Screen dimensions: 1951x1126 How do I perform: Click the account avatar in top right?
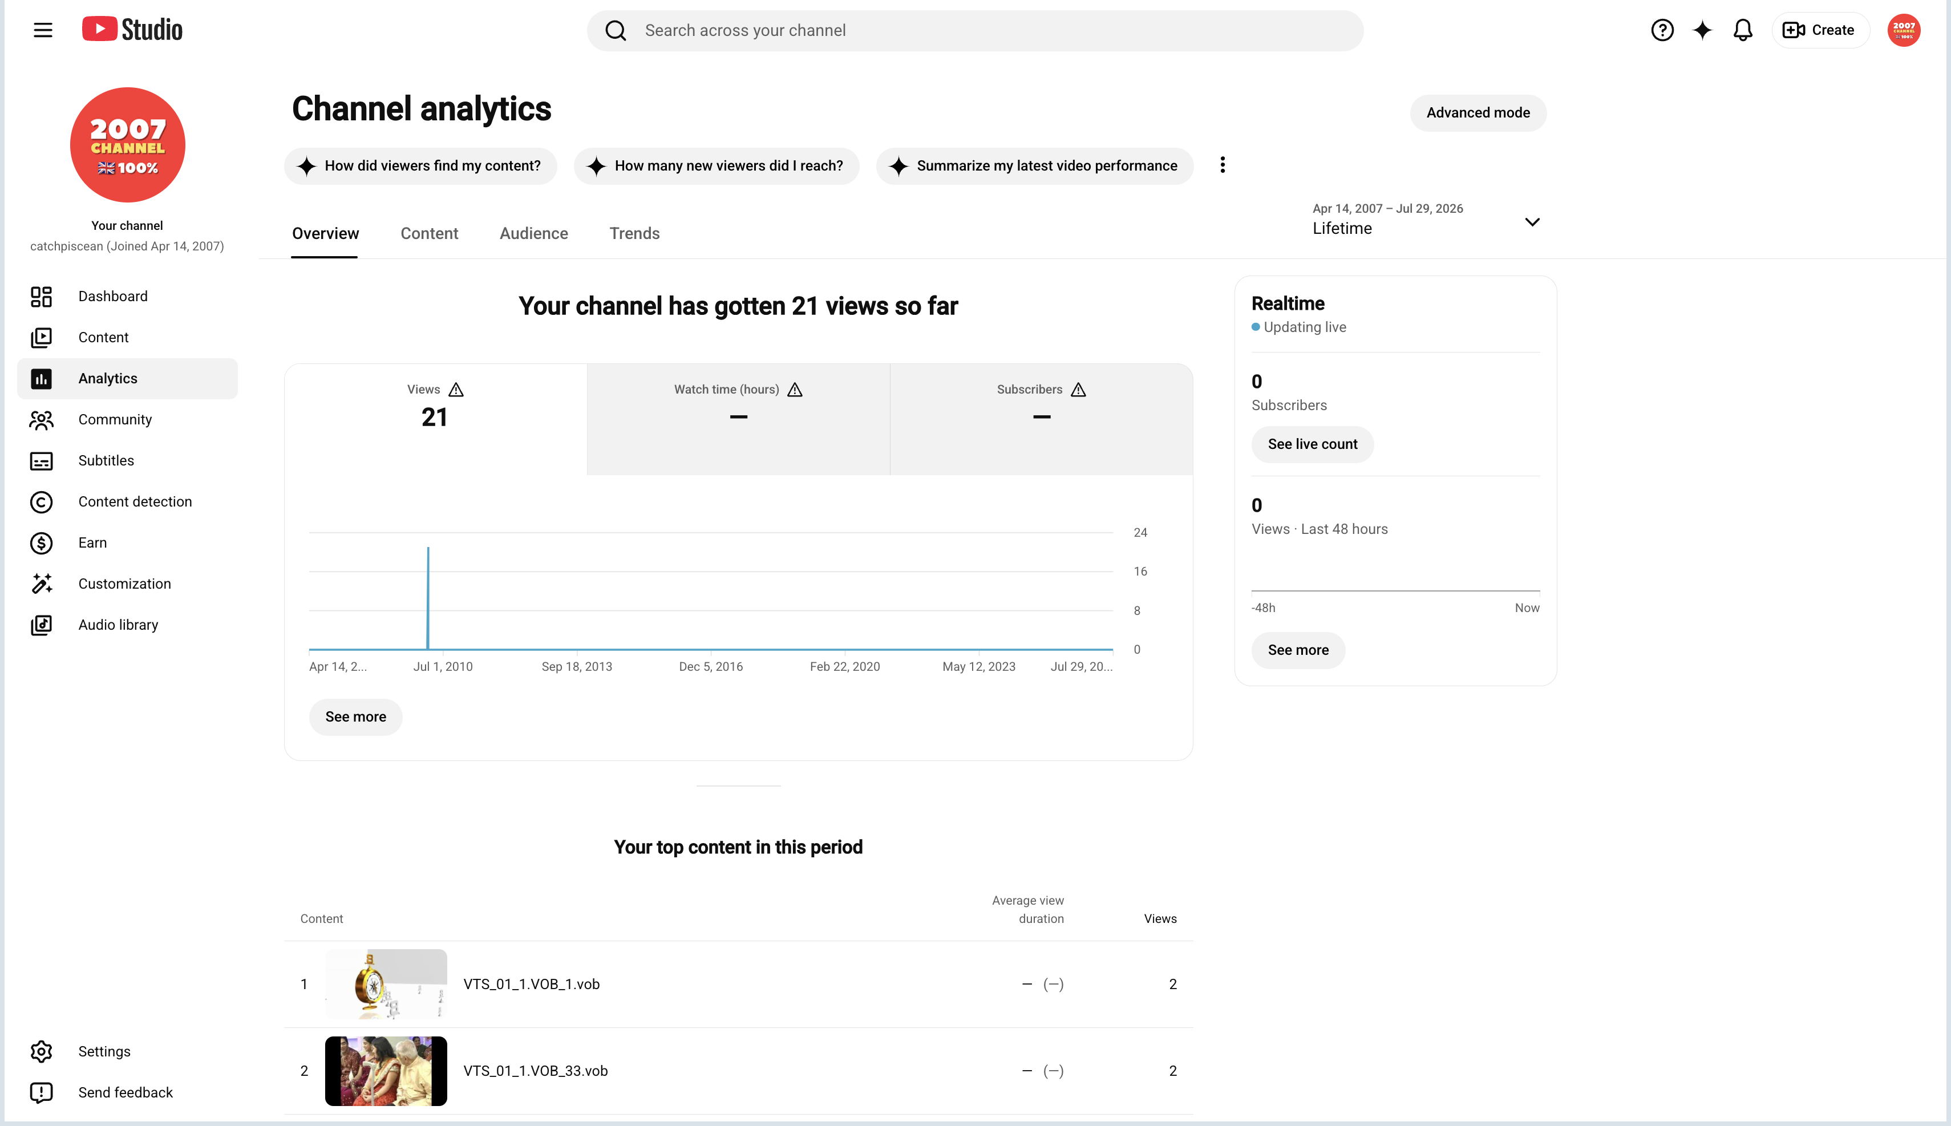tap(1903, 30)
